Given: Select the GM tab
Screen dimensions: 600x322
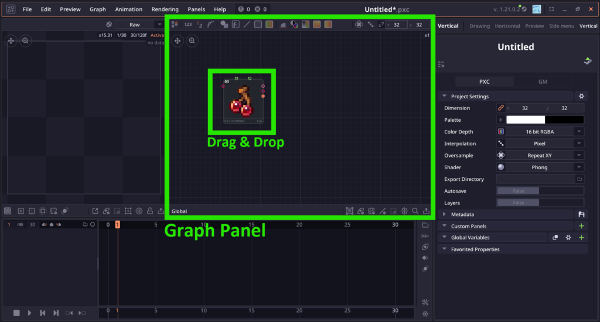Looking at the screenshot, I should click(543, 81).
